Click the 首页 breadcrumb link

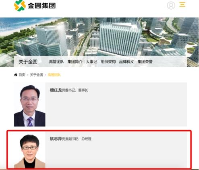click(x=22, y=75)
